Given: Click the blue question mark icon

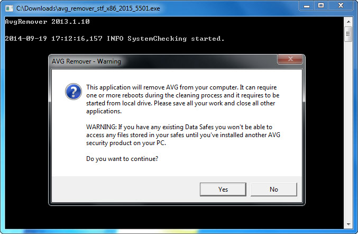Looking at the screenshot, I should pos(74,92).
